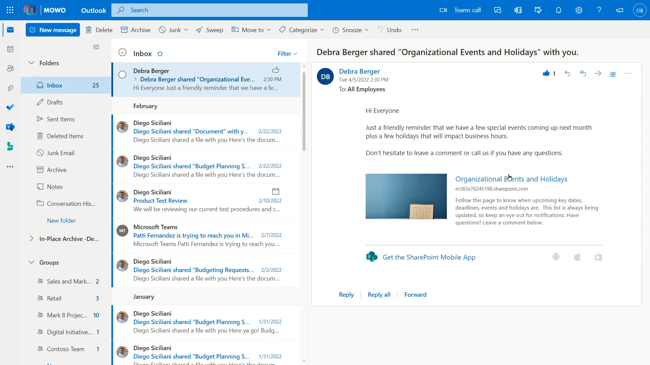Open To Do checkmark app icon
The width and height of the screenshot is (650, 365).
pyautogui.click(x=10, y=107)
